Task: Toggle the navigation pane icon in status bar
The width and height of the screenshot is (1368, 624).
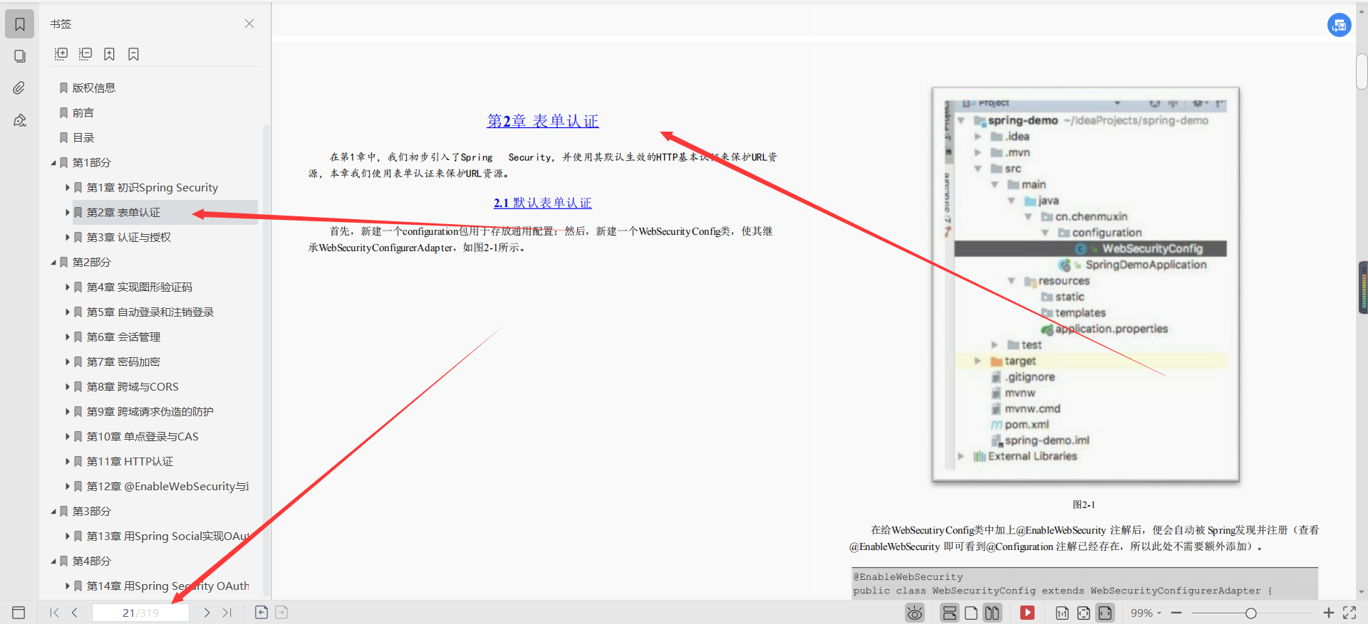Action: point(19,613)
